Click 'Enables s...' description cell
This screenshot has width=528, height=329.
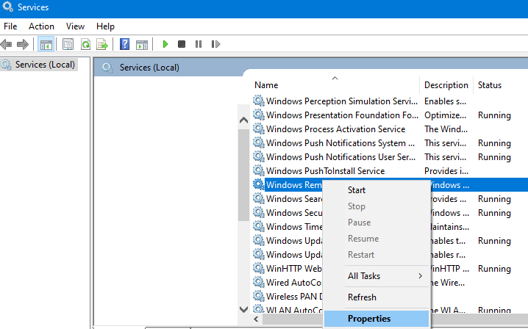(x=445, y=101)
